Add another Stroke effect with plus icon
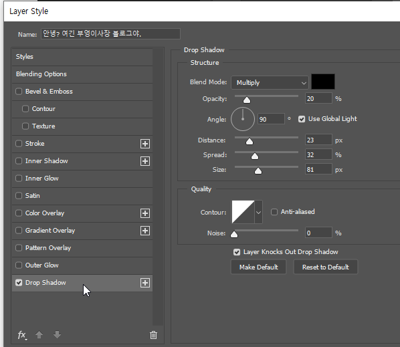 pyautogui.click(x=145, y=144)
